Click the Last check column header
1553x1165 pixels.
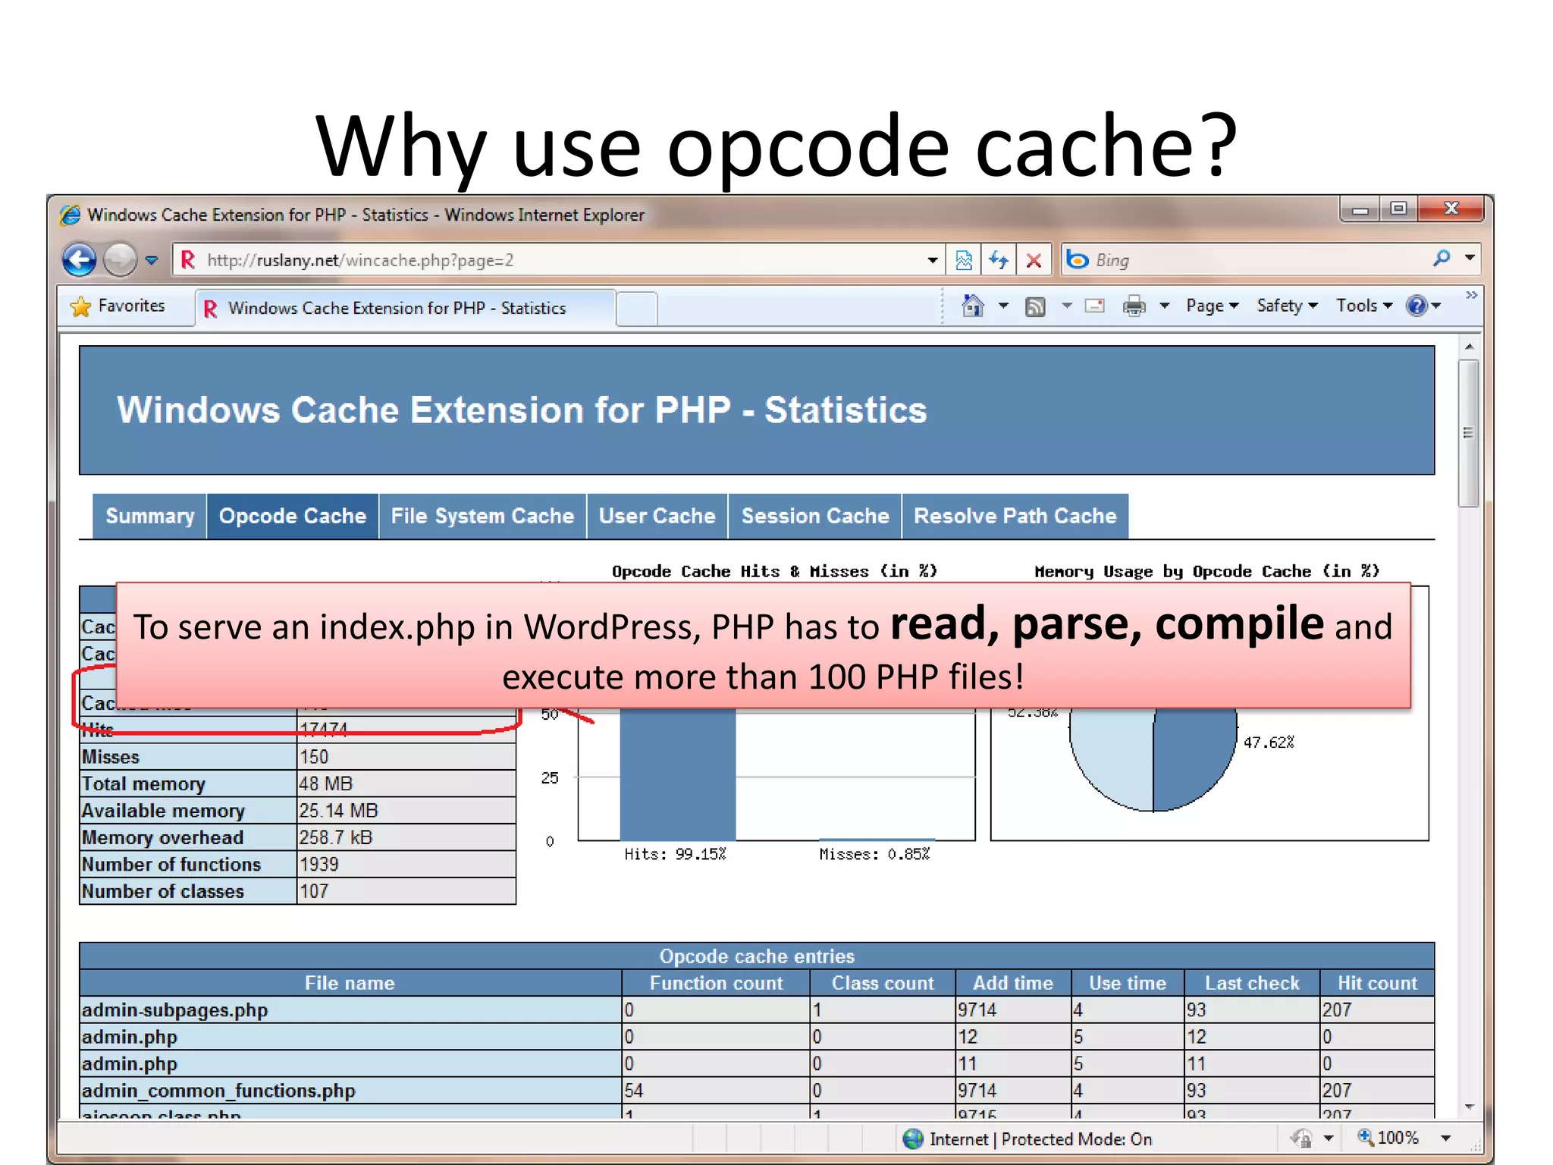click(1252, 983)
